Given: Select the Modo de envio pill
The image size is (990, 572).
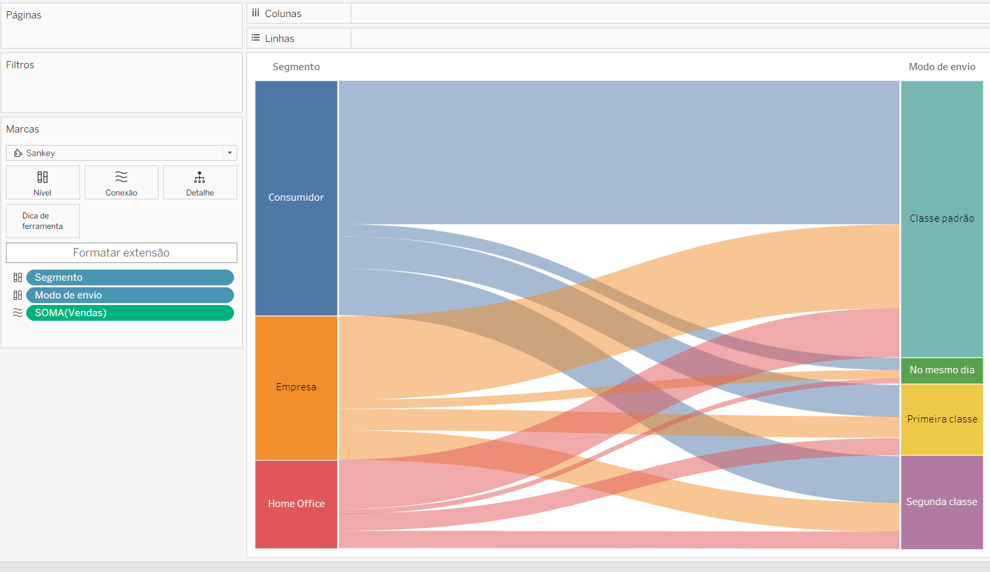Looking at the screenshot, I should (x=130, y=295).
